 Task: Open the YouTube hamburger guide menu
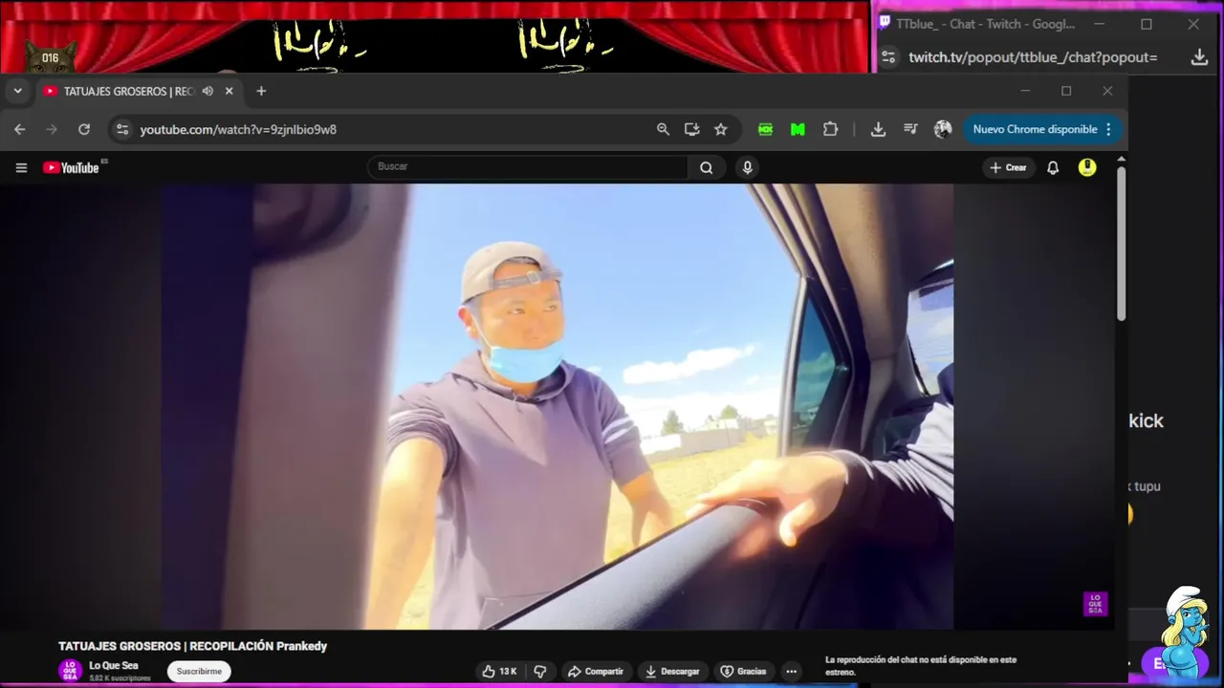(21, 167)
